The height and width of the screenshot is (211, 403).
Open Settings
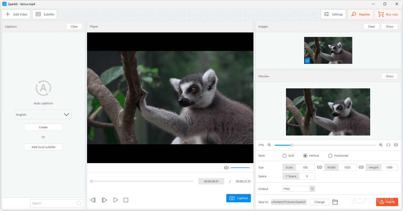point(333,14)
